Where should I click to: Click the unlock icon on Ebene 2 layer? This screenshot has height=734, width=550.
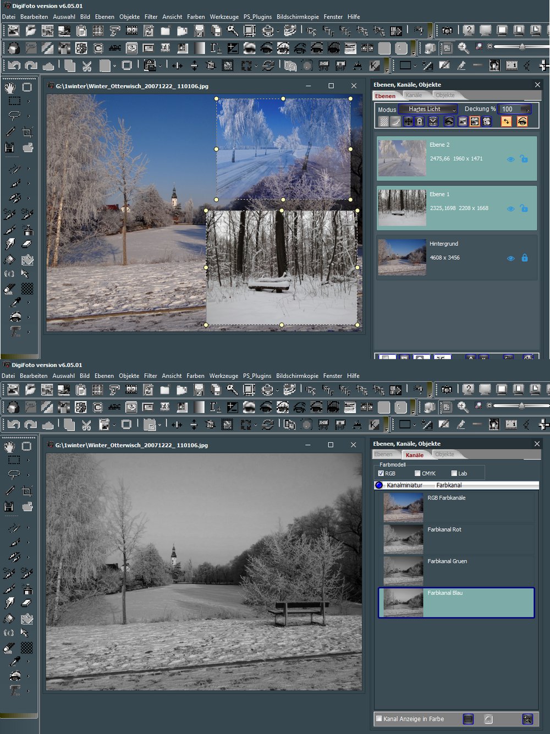pyautogui.click(x=524, y=159)
